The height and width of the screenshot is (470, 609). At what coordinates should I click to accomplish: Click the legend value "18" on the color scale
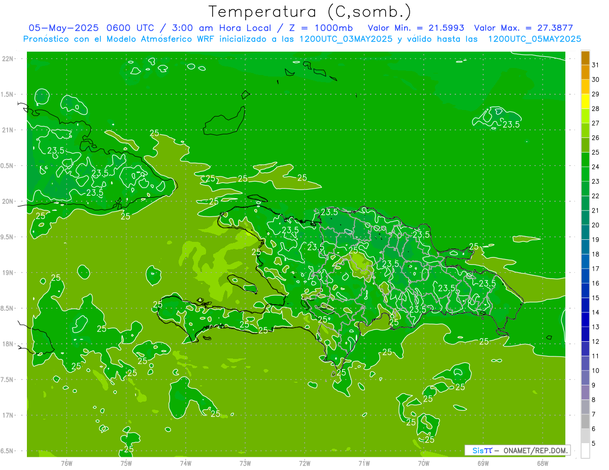tap(596, 254)
